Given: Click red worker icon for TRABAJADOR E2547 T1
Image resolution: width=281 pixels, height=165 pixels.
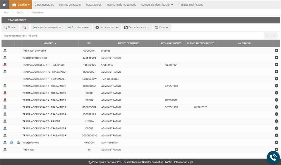Looking at the screenshot, I should point(5,64).
